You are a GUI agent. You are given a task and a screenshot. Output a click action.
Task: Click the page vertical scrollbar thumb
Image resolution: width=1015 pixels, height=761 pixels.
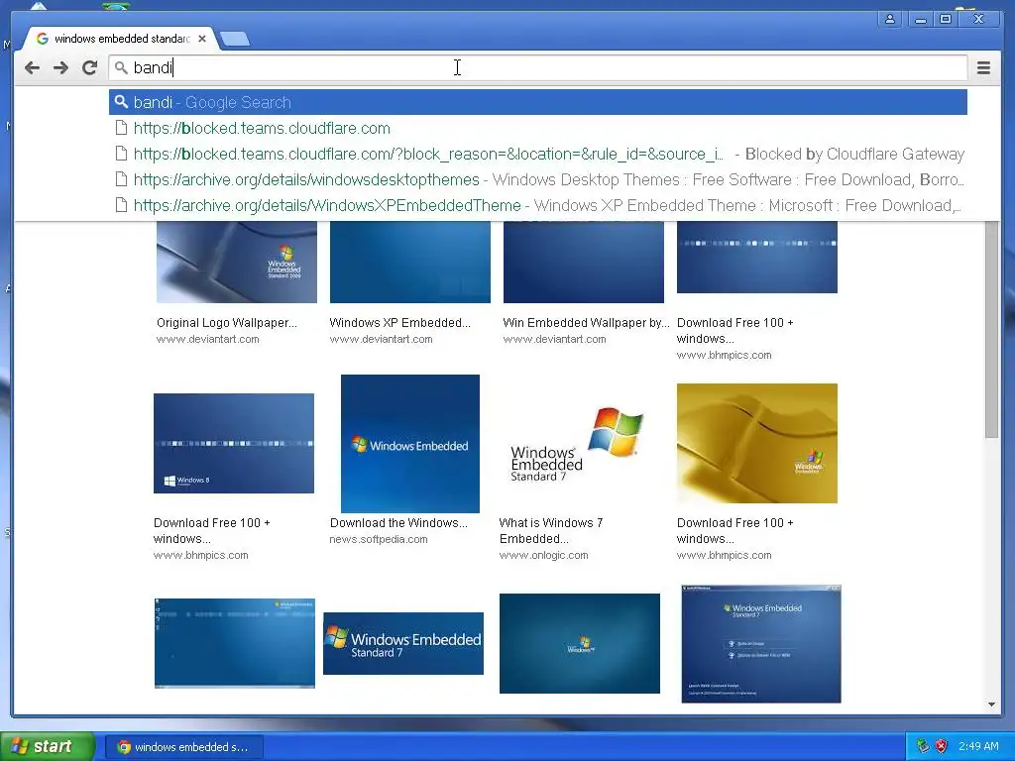click(991, 329)
